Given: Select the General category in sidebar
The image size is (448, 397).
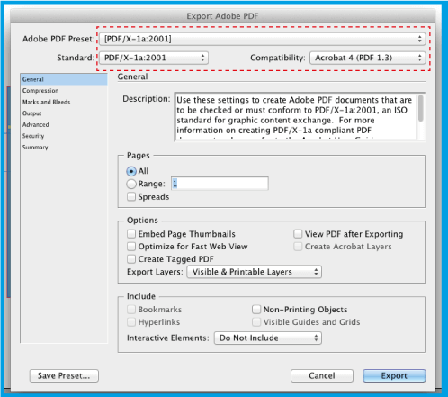Looking at the screenshot, I should click(64, 79).
